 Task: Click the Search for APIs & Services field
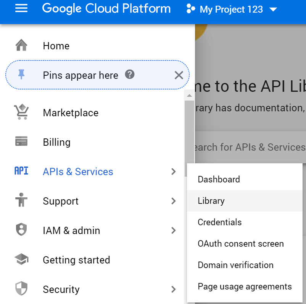(250, 147)
